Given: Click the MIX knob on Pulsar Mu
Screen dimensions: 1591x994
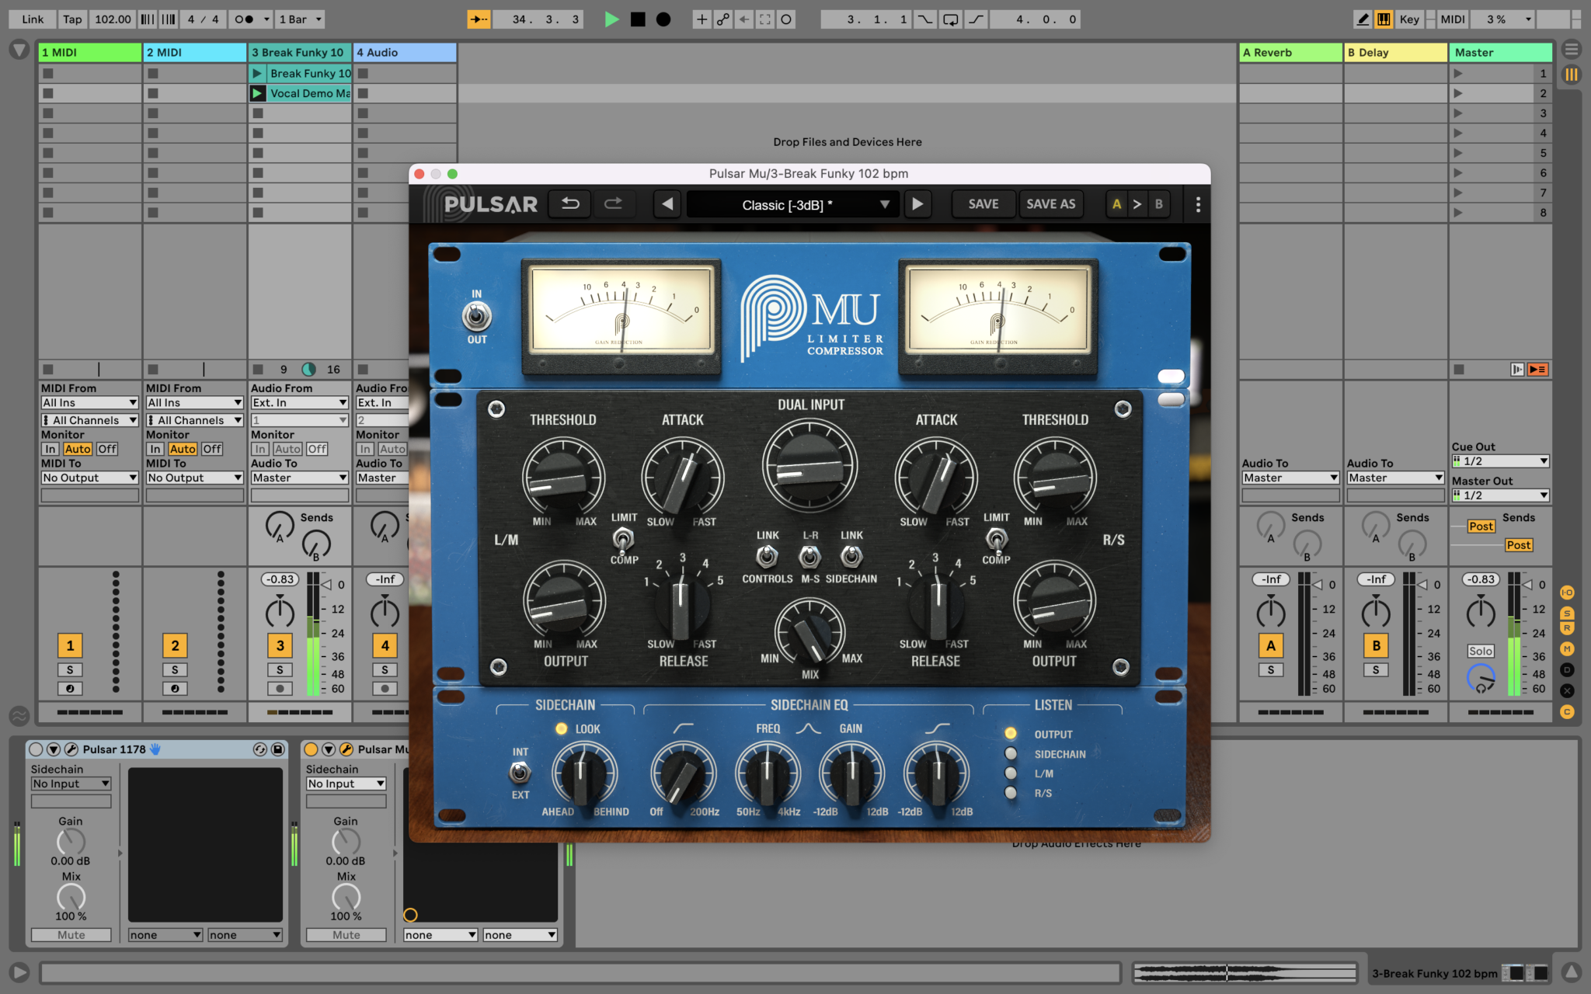Looking at the screenshot, I should 809,633.
